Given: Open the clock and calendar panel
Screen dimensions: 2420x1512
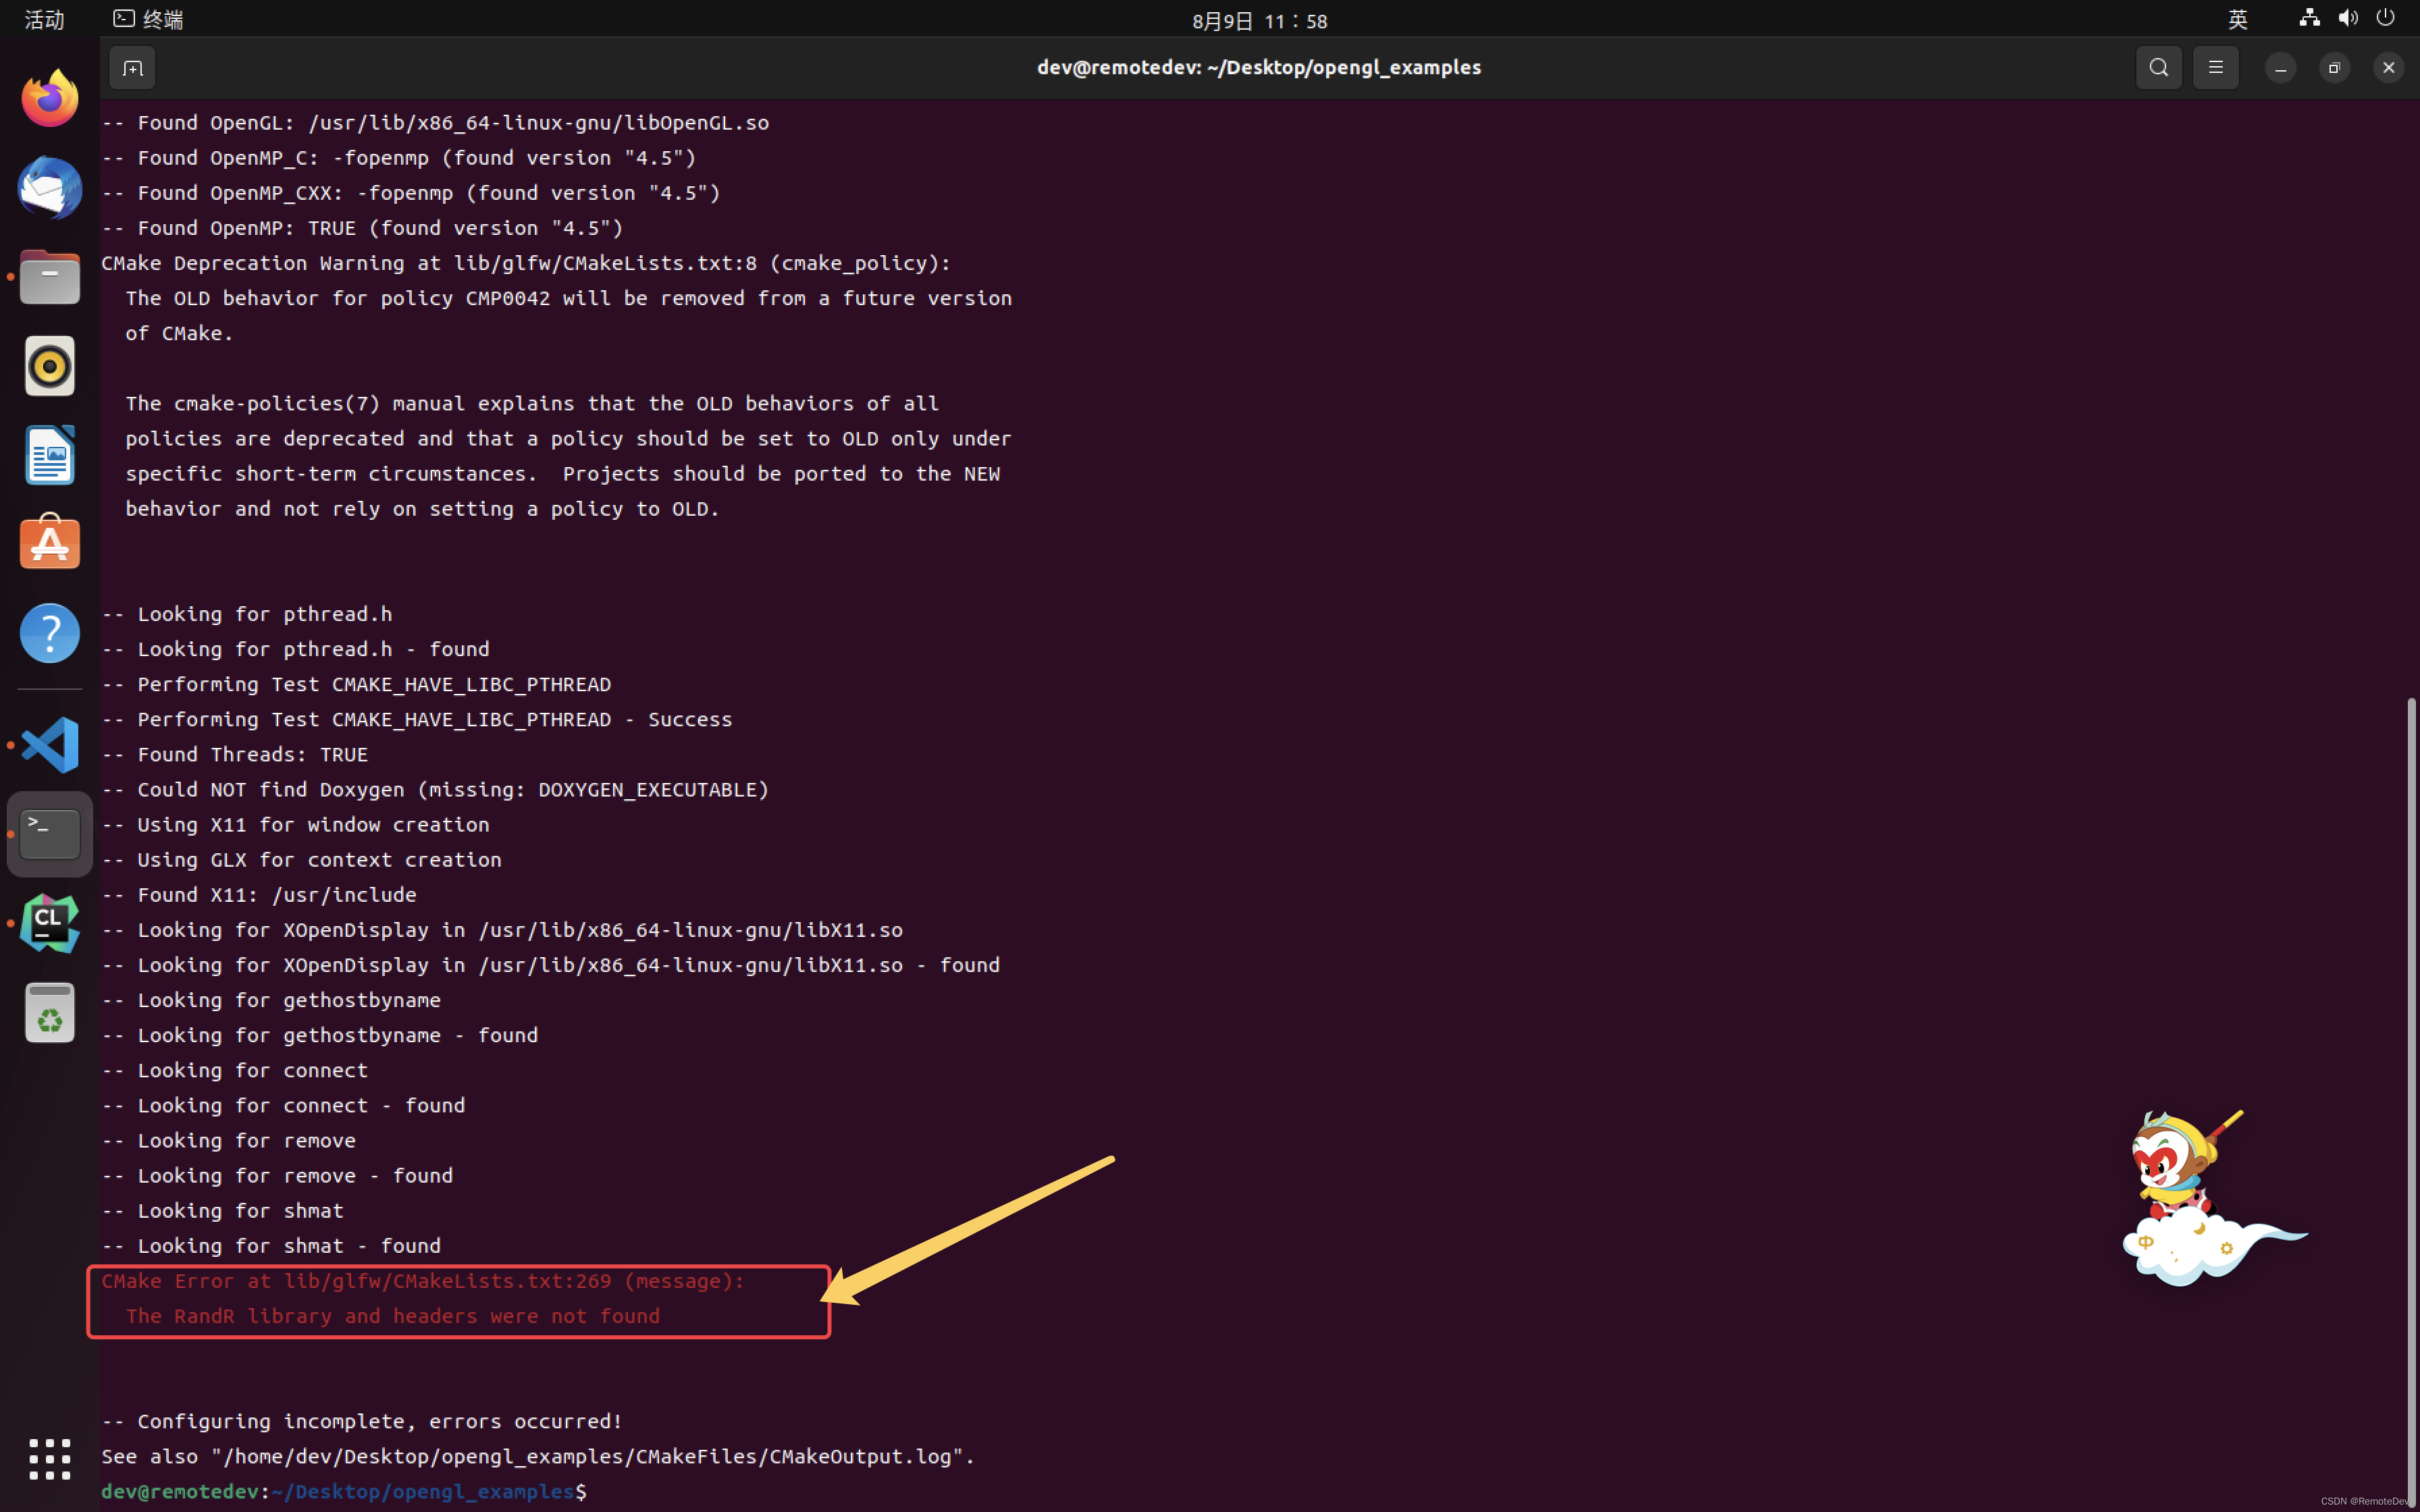Looking at the screenshot, I should click(1260, 20).
